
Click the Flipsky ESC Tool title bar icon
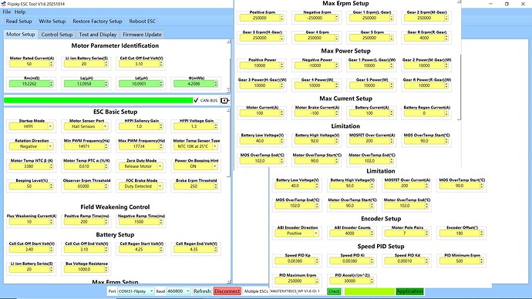[x=3, y=4]
